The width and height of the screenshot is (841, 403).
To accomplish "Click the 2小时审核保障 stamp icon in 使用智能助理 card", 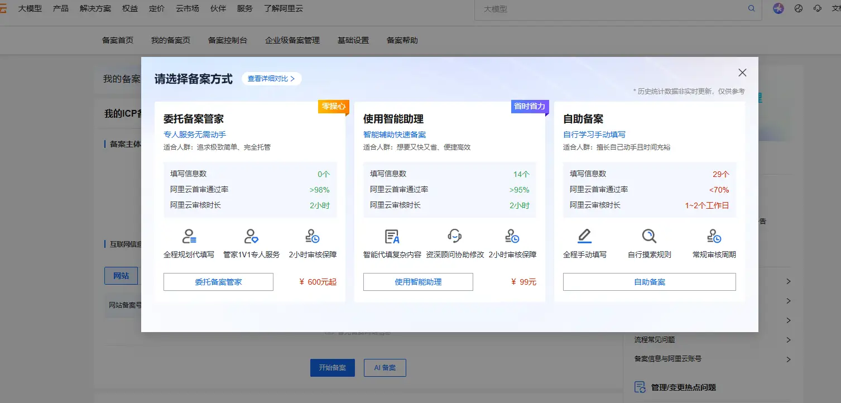I will pyautogui.click(x=512, y=236).
